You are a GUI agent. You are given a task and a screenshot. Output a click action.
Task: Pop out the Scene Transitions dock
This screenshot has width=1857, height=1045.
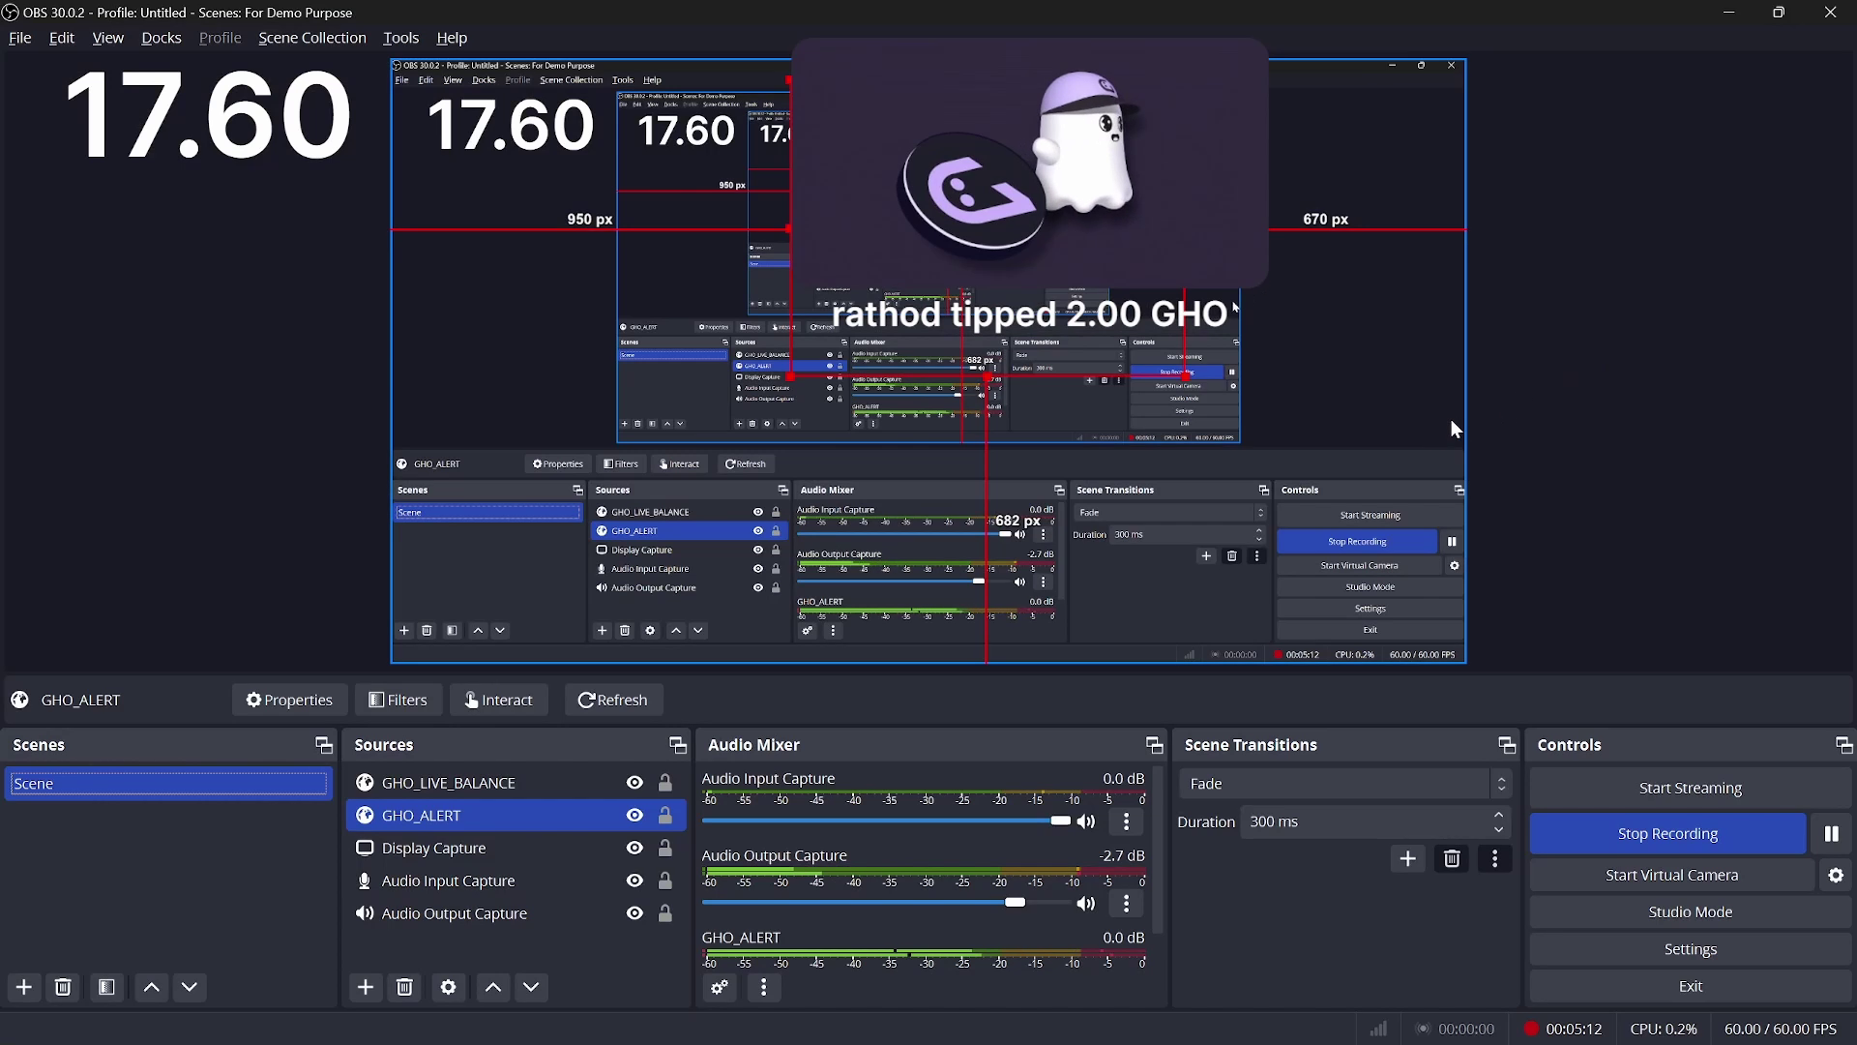(x=1507, y=745)
